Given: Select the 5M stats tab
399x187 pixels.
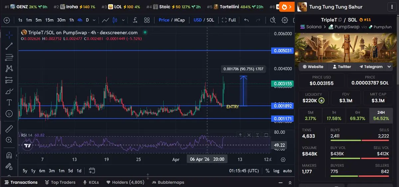Looking at the screenshot, I should coord(310,115).
